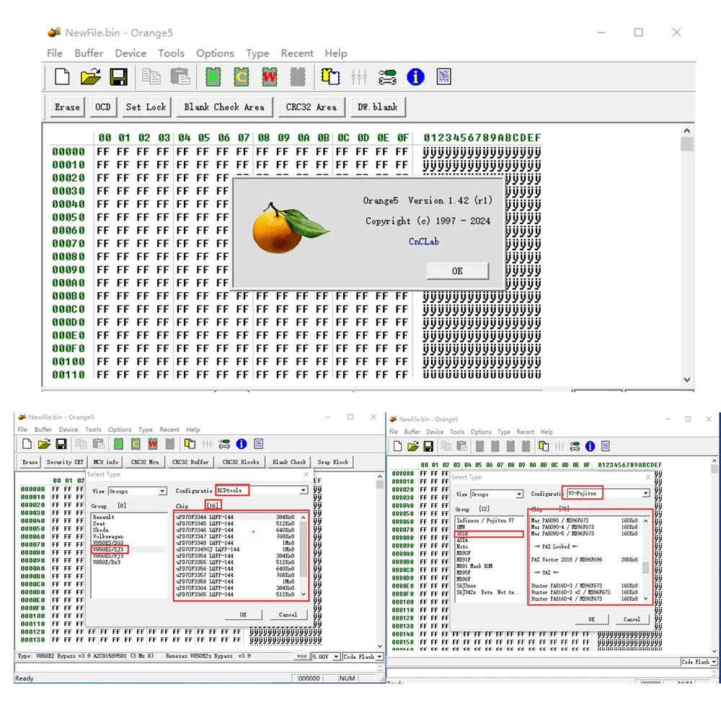Click green R read chip icon, top window
This screenshot has width=721, height=721.
pyautogui.click(x=213, y=77)
